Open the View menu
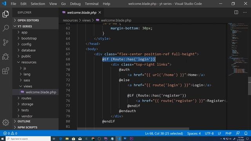251x141 pixels. 53,4
